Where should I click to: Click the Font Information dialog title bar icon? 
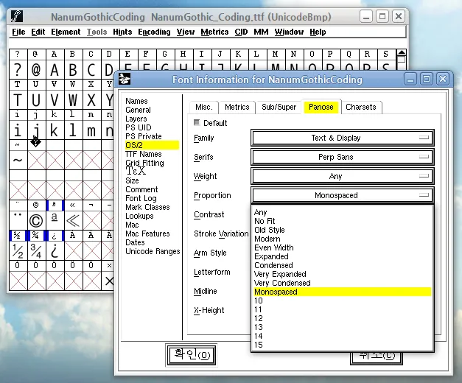125,80
